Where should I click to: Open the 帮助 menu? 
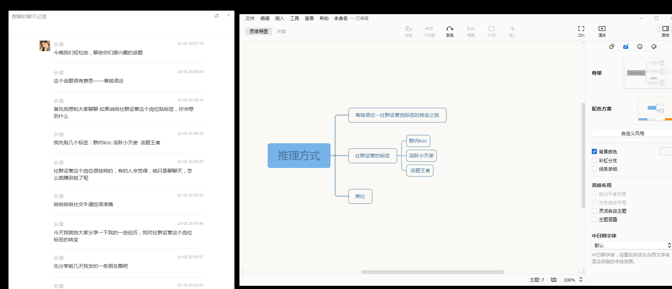[324, 18]
